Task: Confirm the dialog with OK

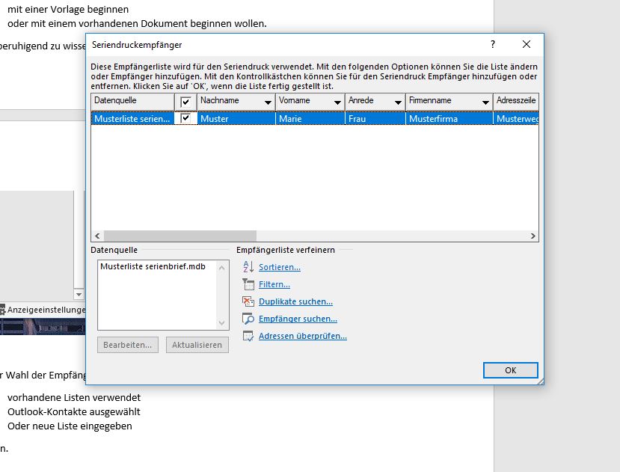Action: 510,370
